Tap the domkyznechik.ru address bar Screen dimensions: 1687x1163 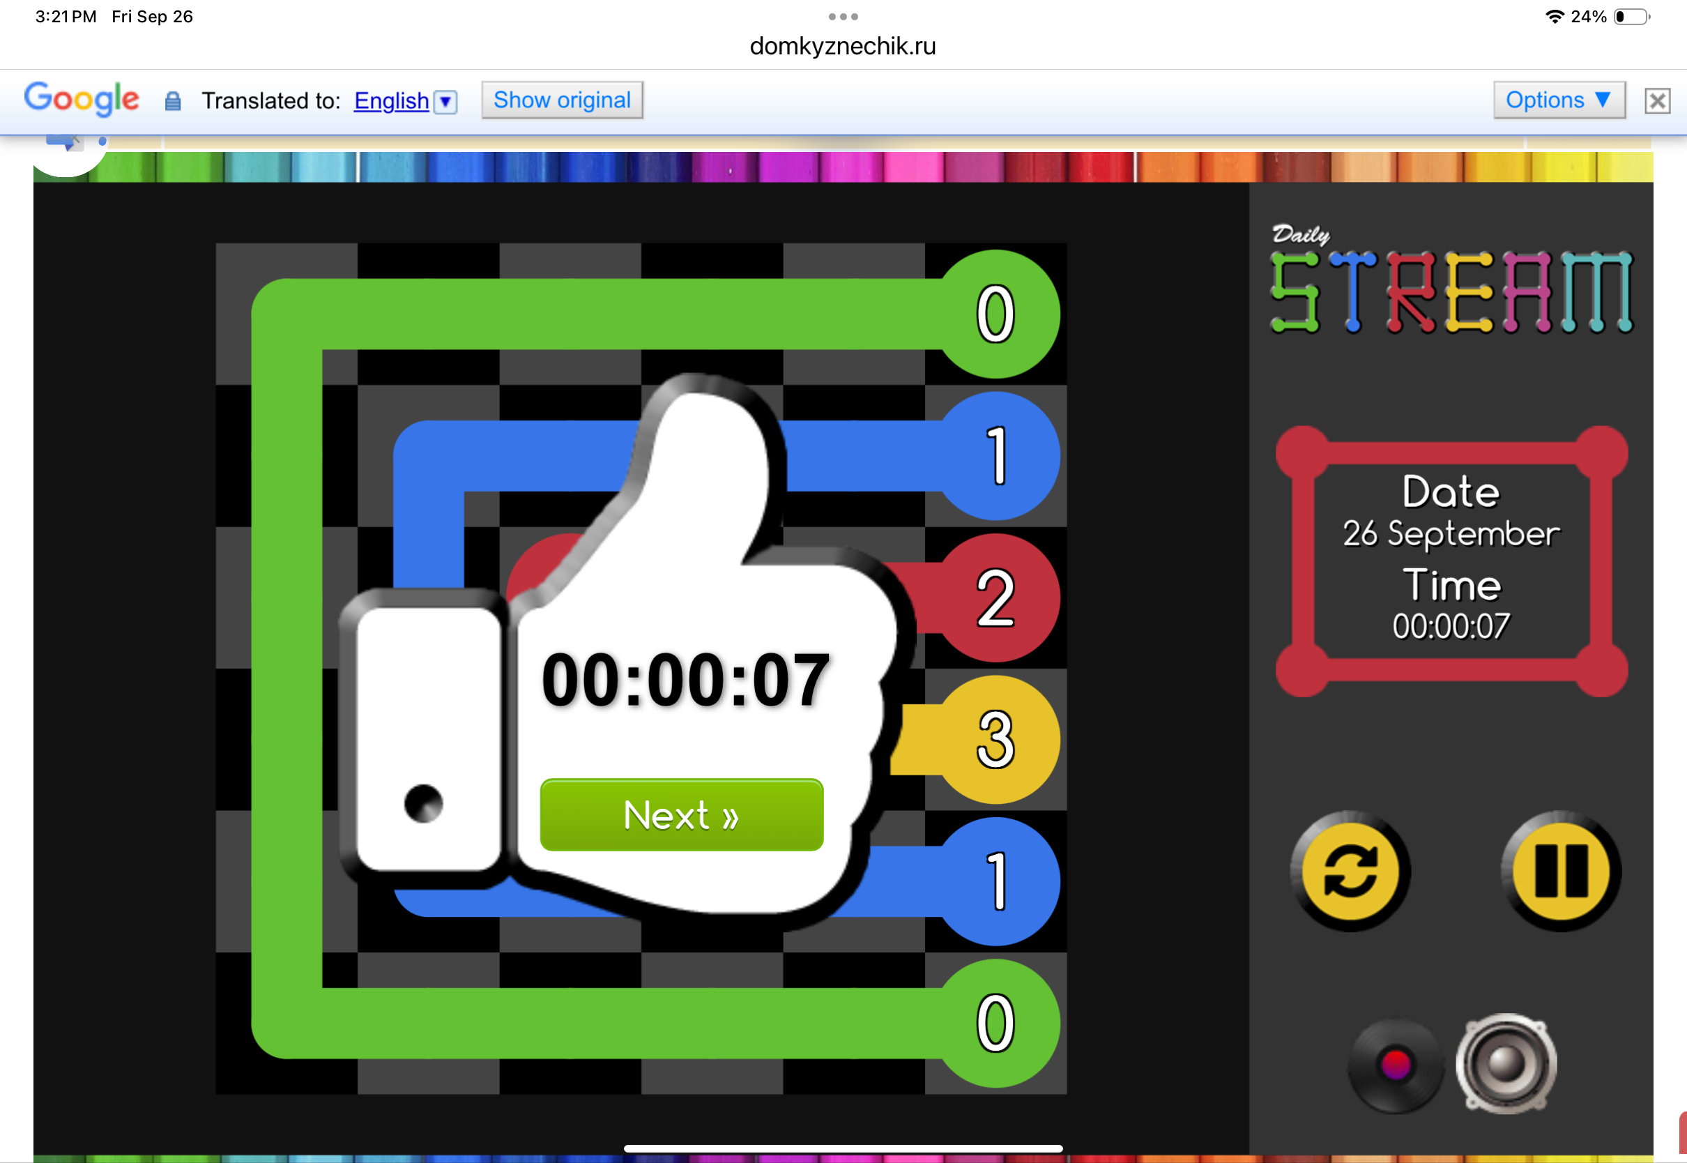point(843,46)
